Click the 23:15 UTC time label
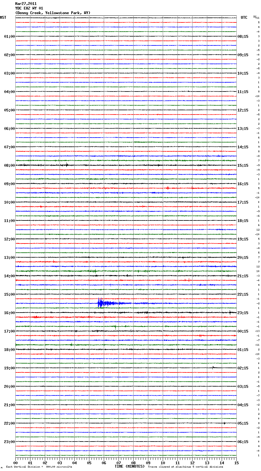261x471 pixels. pos(243,313)
